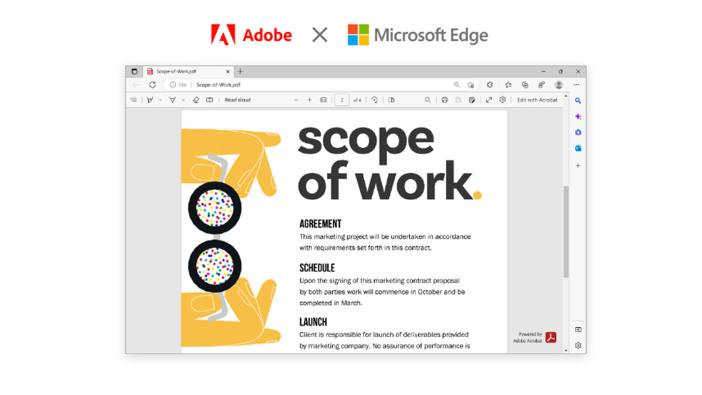Toggle fit to width view

click(x=324, y=100)
